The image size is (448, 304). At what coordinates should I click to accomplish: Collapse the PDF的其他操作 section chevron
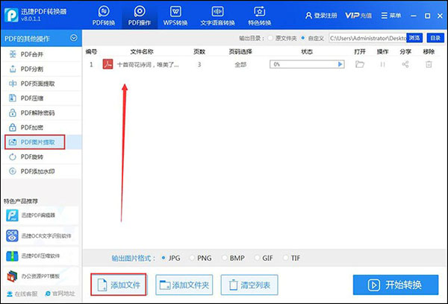(74, 38)
